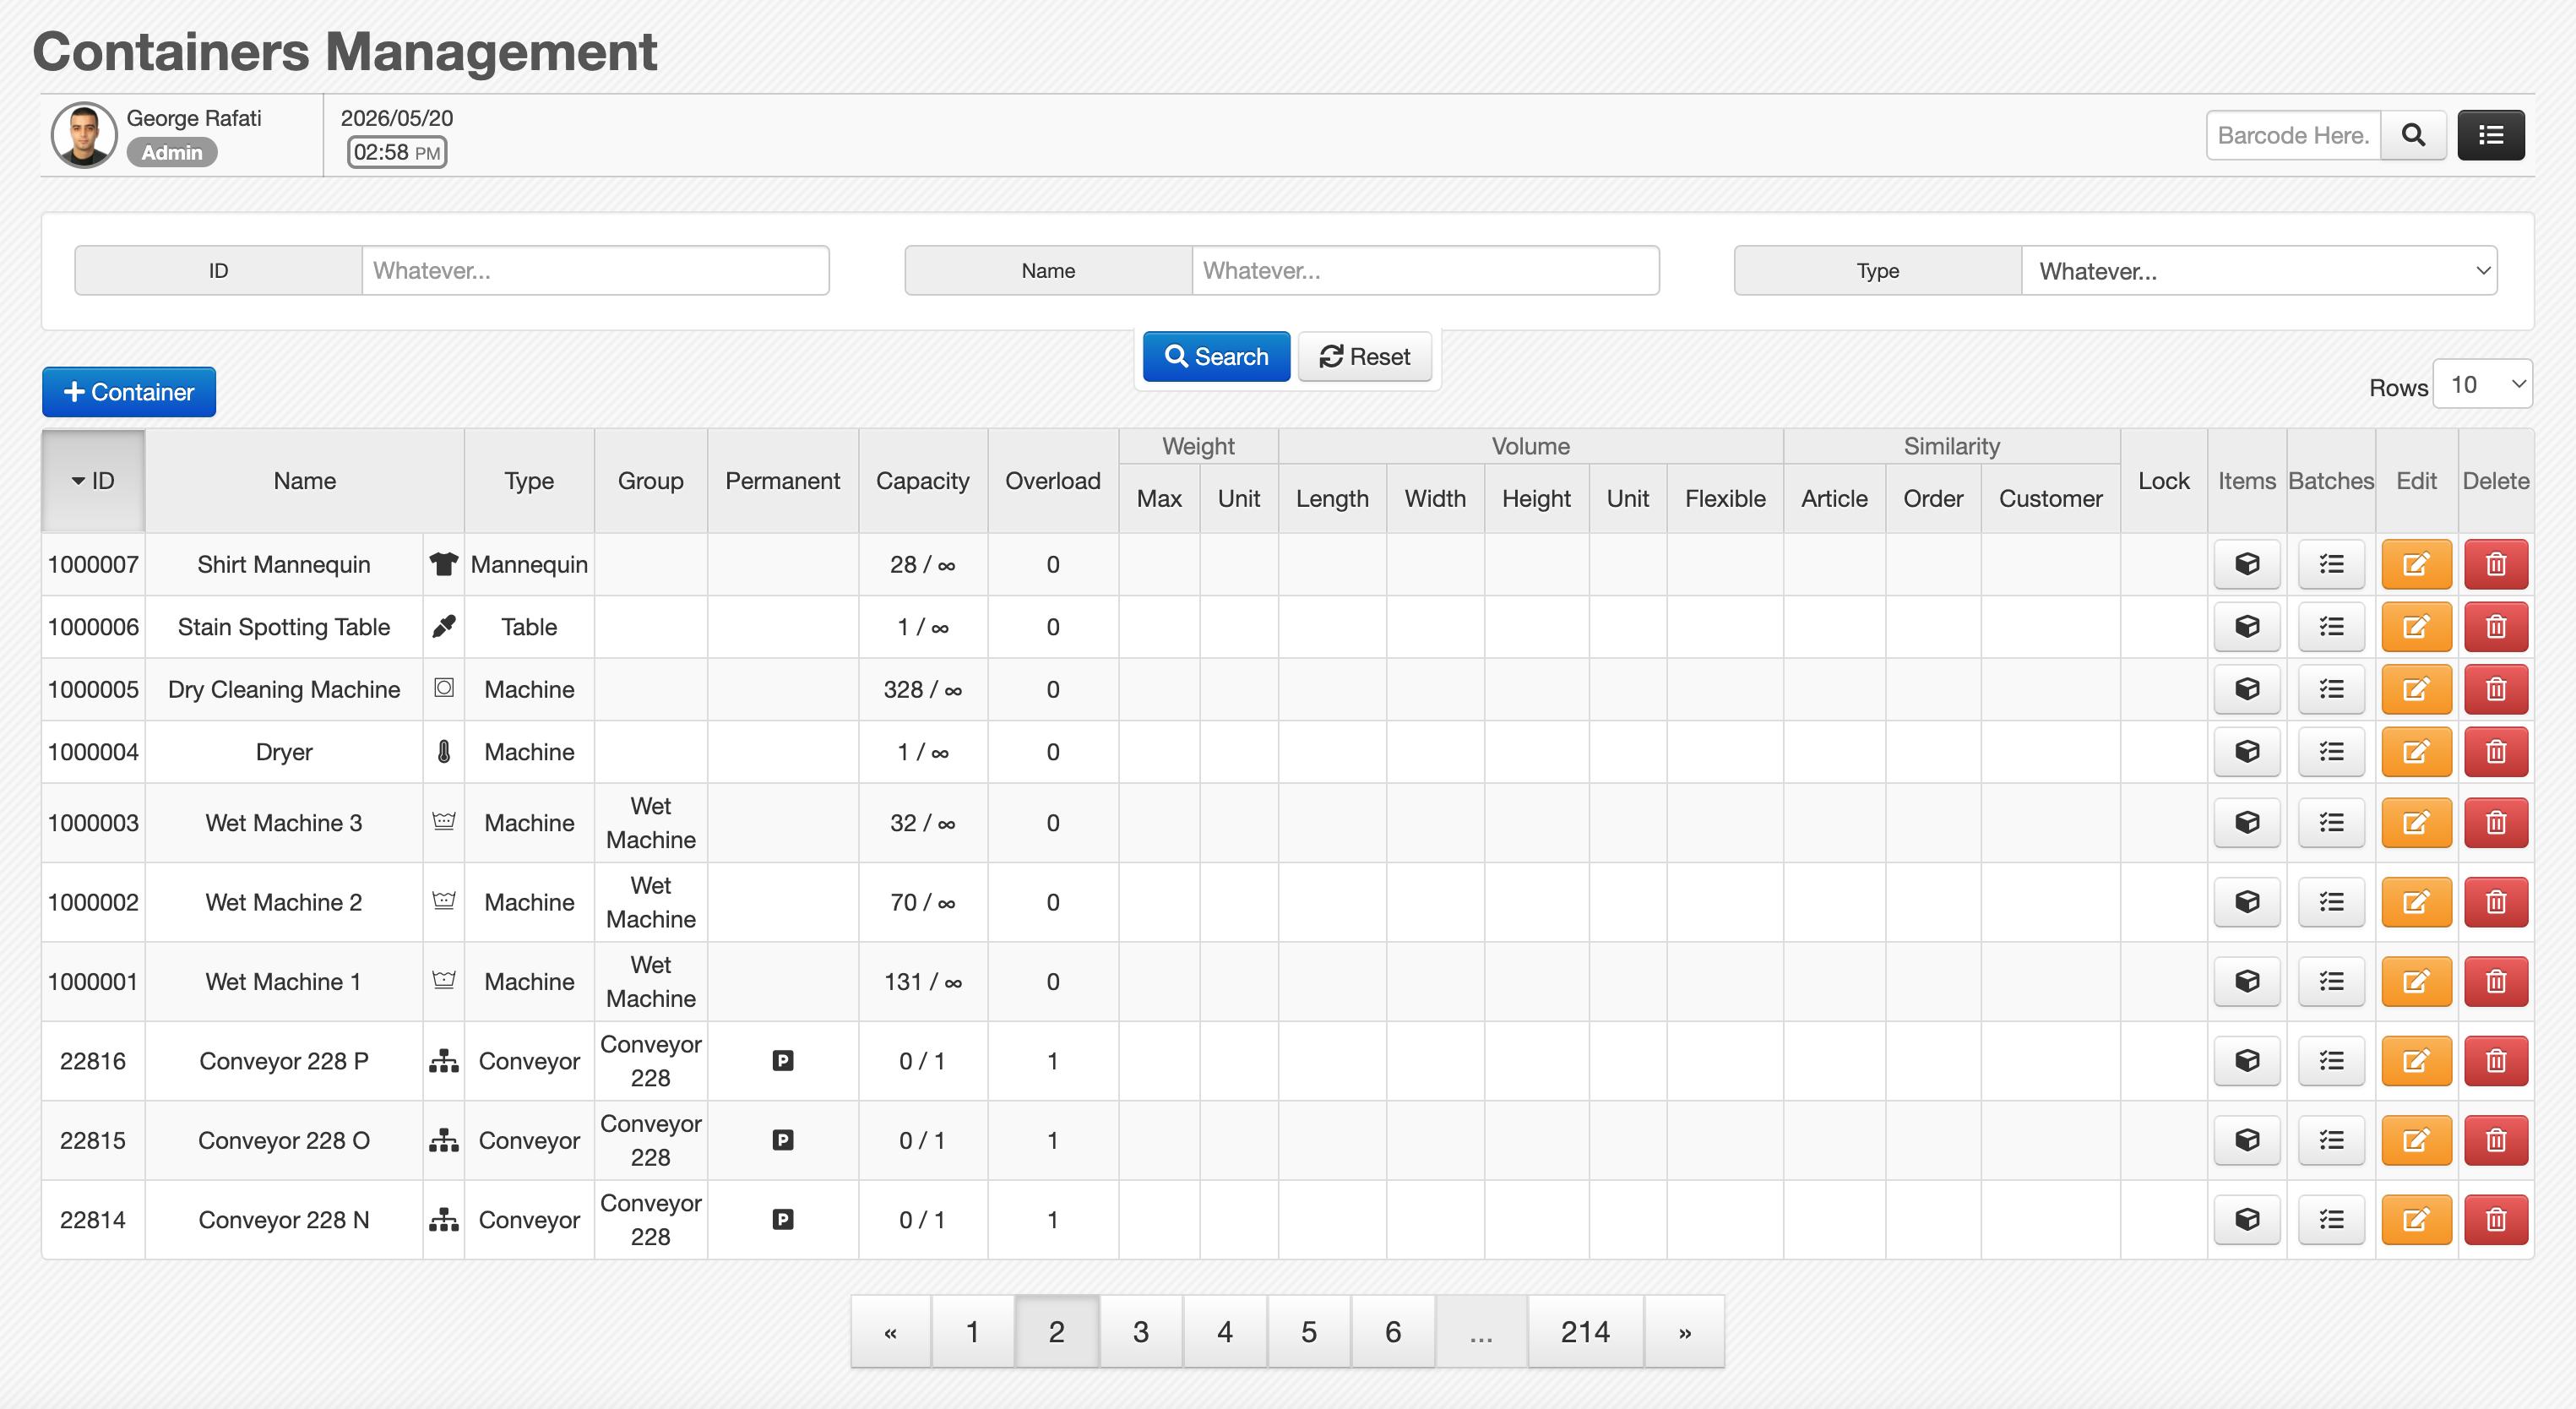
Task: Edit the Stain Spotting Table container
Action: 2416,627
